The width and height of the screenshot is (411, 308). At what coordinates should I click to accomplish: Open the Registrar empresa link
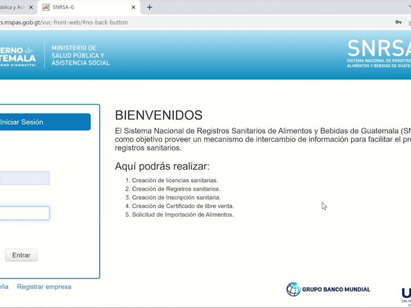pos(44,287)
